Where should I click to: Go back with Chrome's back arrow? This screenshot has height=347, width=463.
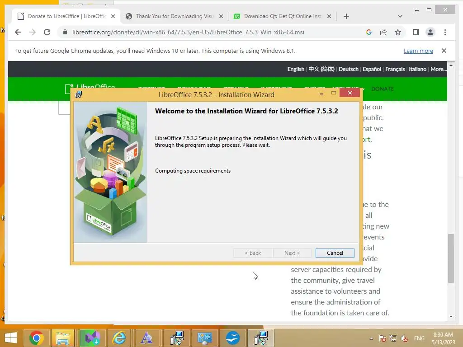(x=18, y=32)
